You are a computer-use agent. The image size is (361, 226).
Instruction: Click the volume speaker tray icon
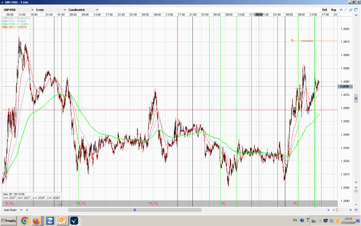tap(319, 221)
